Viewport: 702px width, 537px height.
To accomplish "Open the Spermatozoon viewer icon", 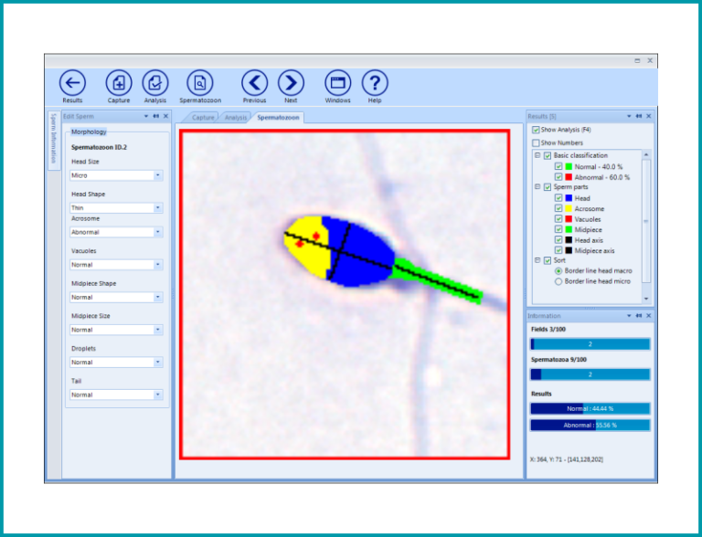I will click(x=200, y=82).
